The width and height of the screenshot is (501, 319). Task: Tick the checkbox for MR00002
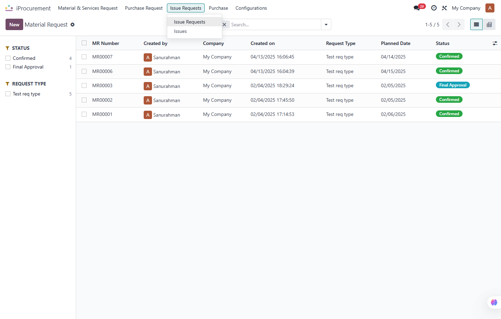tap(84, 100)
